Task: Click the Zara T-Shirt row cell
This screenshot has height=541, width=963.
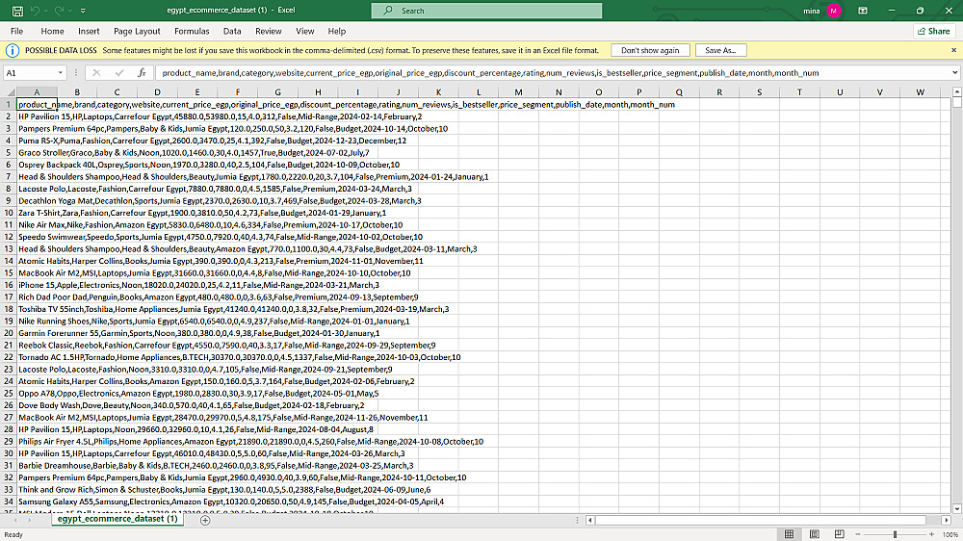Action: pyautogui.click(x=37, y=213)
